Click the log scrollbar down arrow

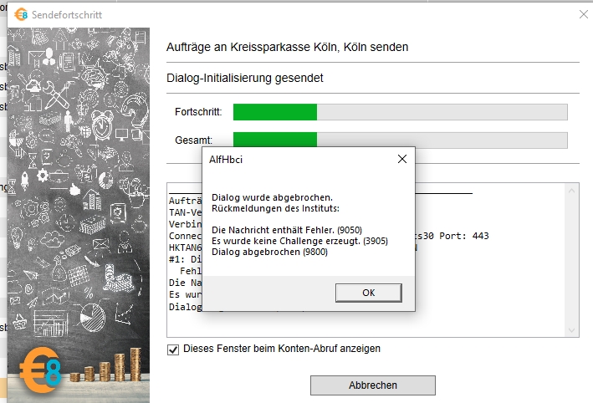(x=571, y=330)
